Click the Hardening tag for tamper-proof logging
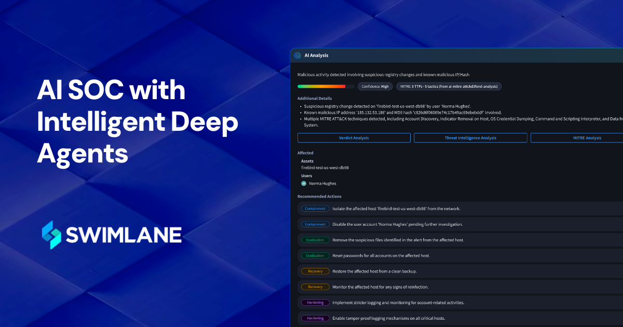Viewport: 623px width, 327px height. (315, 318)
